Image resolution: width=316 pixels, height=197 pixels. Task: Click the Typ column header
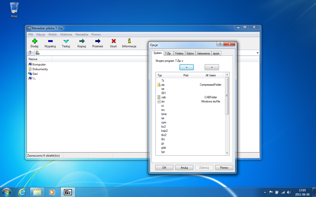click(165, 75)
